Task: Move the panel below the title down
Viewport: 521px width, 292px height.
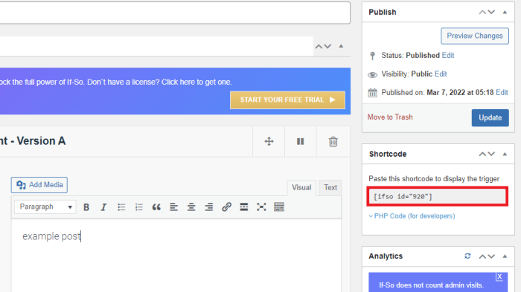Action: (327, 47)
